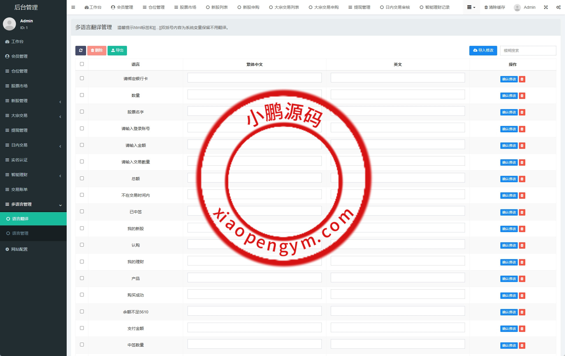The height and width of the screenshot is (356, 565).
Task: Expand the 大宗交易 sidebar submenu
Action: 33,115
